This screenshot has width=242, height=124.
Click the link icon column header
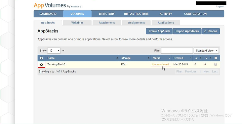click(x=196, y=58)
